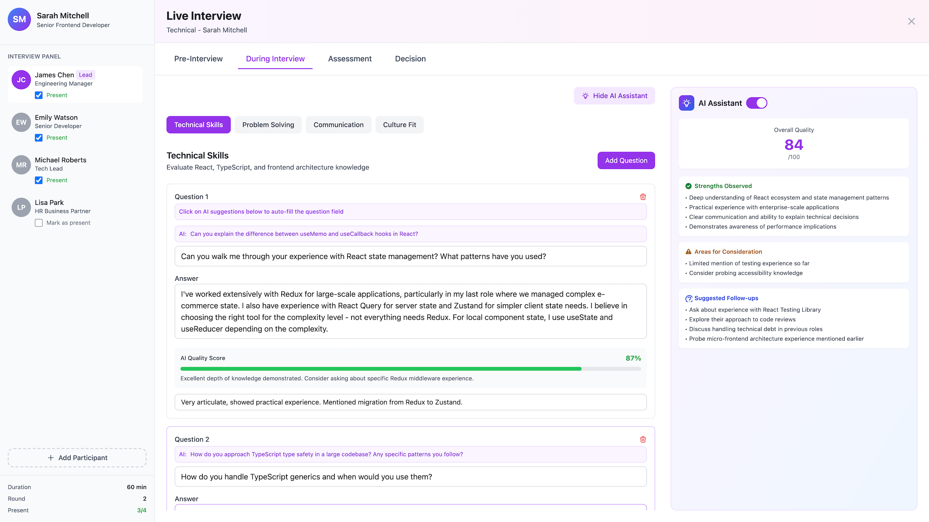Click James Chen's JC avatar

pos(21,80)
